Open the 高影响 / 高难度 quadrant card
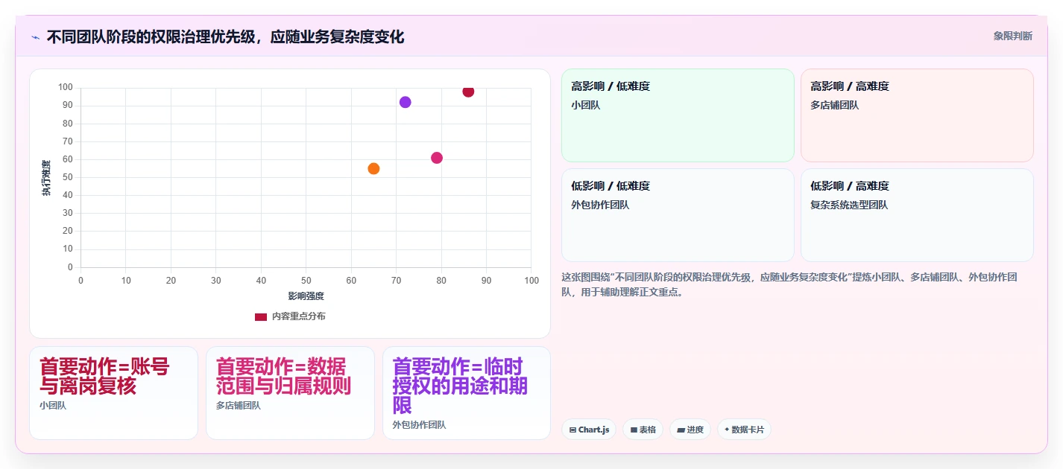 tap(917, 115)
